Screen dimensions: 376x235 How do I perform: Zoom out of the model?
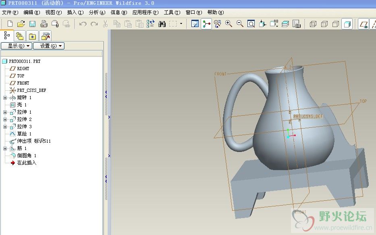click(x=240, y=24)
